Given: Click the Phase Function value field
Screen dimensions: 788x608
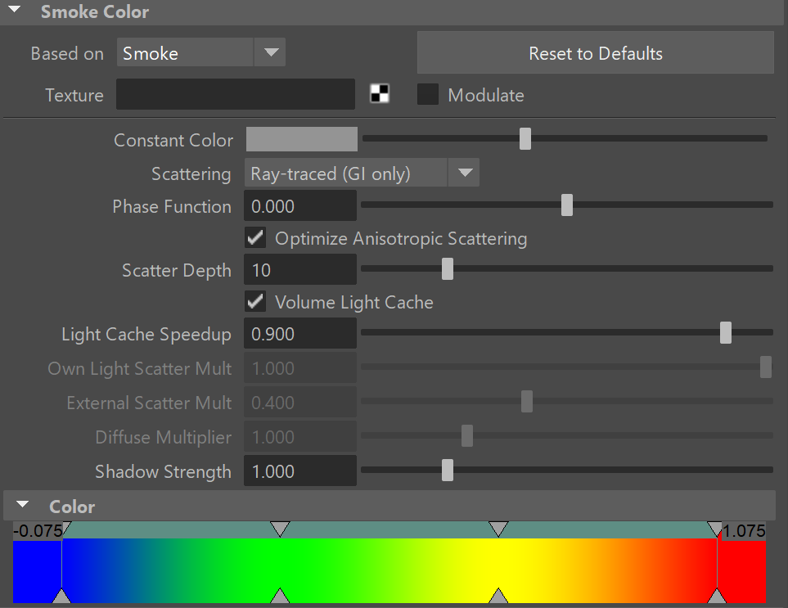Looking at the screenshot, I should [x=300, y=205].
